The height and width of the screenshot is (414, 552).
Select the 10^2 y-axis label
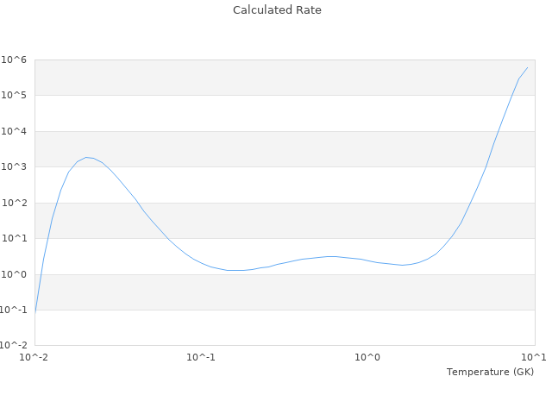[15, 203]
